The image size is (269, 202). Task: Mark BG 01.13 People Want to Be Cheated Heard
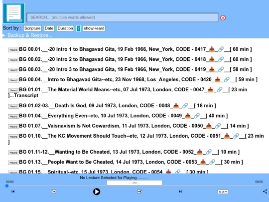point(13,163)
